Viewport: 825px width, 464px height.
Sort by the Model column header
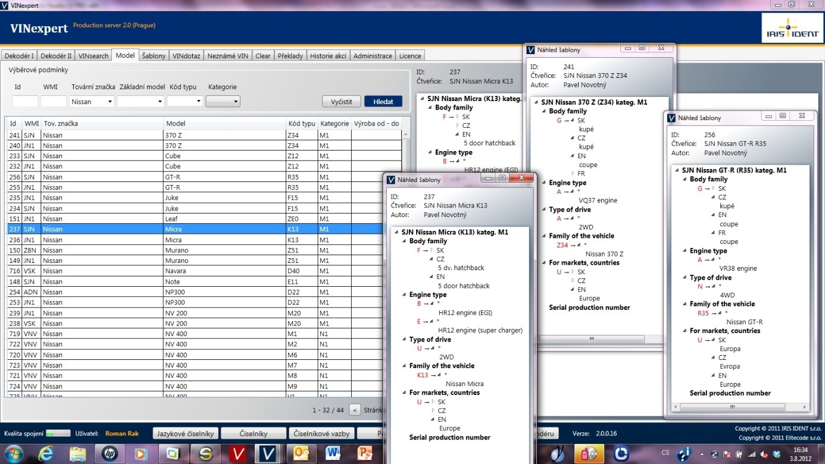224,124
